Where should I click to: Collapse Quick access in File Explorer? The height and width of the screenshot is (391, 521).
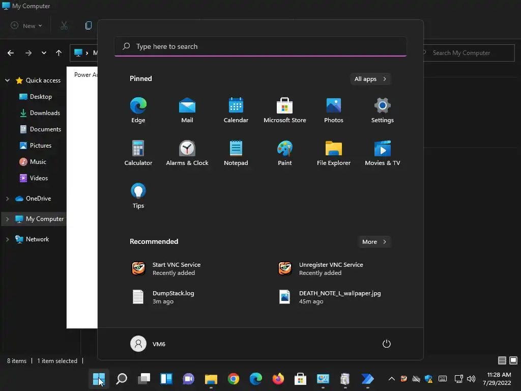[x=7, y=80]
